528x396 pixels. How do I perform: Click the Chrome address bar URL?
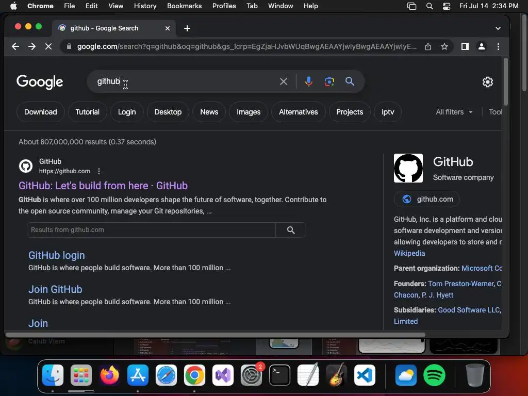click(x=247, y=46)
